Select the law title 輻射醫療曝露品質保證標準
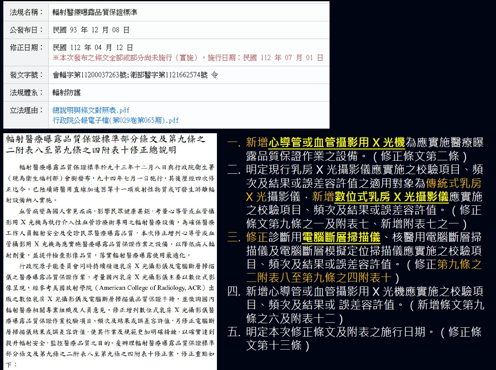 [95, 12]
